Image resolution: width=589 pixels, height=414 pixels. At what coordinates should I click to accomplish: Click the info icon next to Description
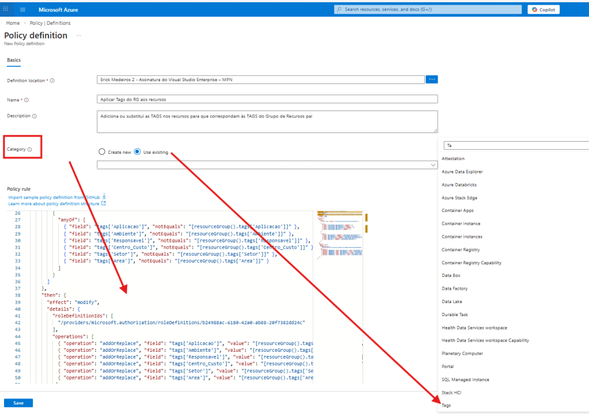click(x=35, y=116)
